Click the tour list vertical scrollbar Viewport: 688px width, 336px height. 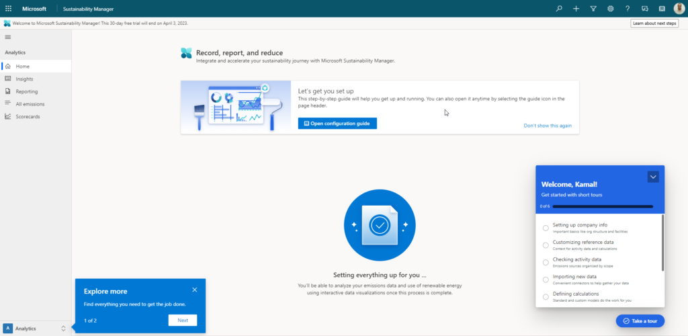[662, 243]
